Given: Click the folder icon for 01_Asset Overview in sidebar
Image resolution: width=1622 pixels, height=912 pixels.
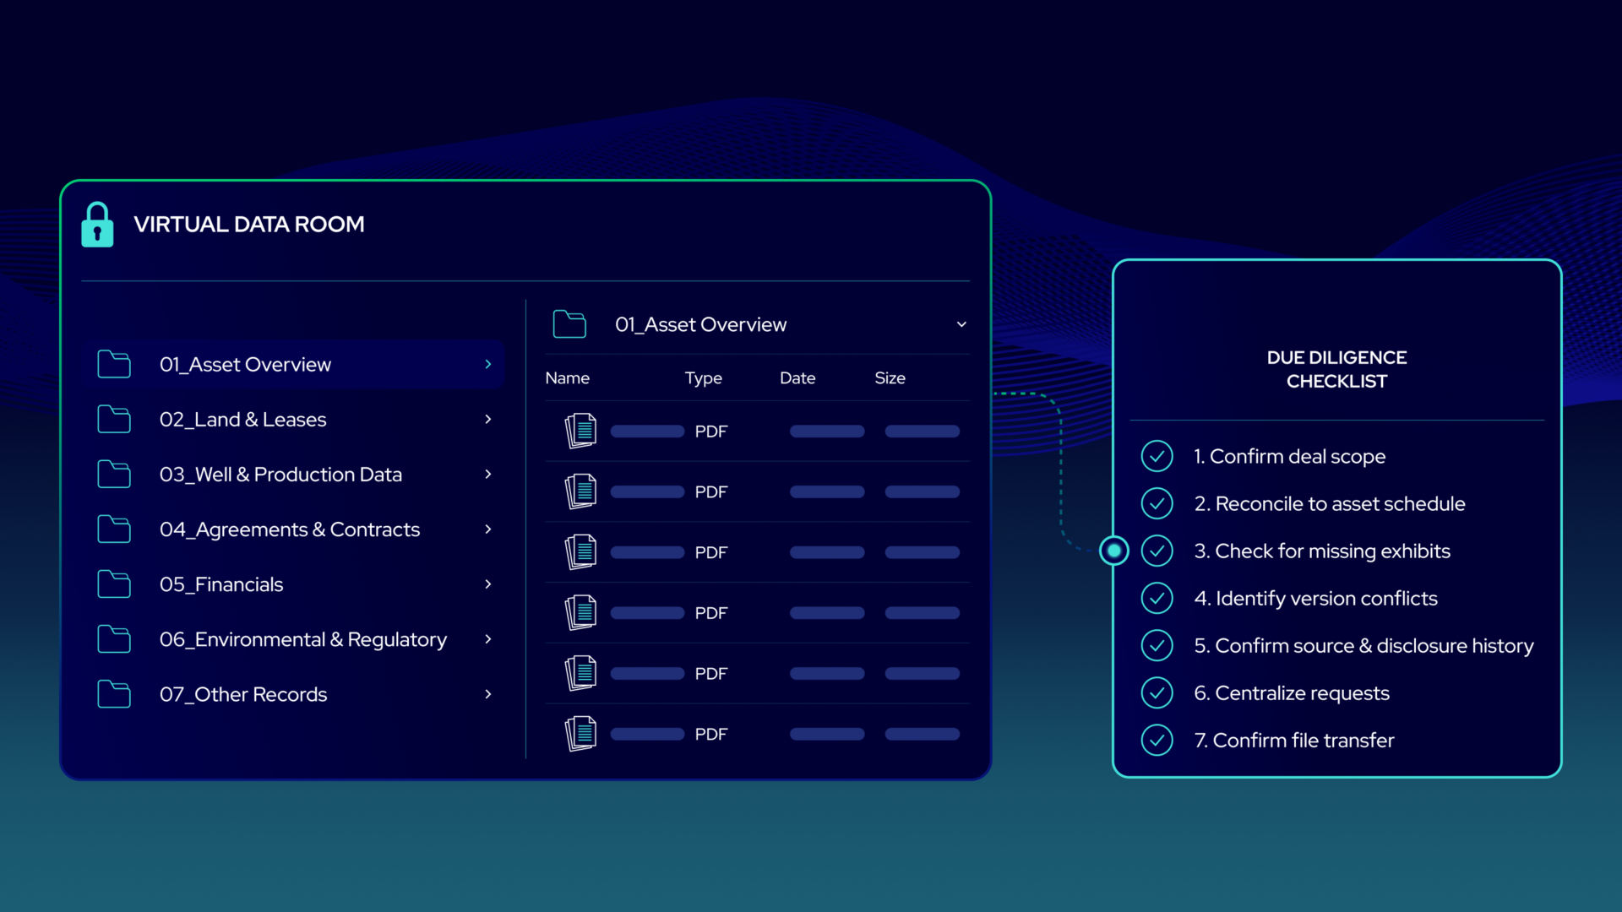Looking at the screenshot, I should [114, 364].
